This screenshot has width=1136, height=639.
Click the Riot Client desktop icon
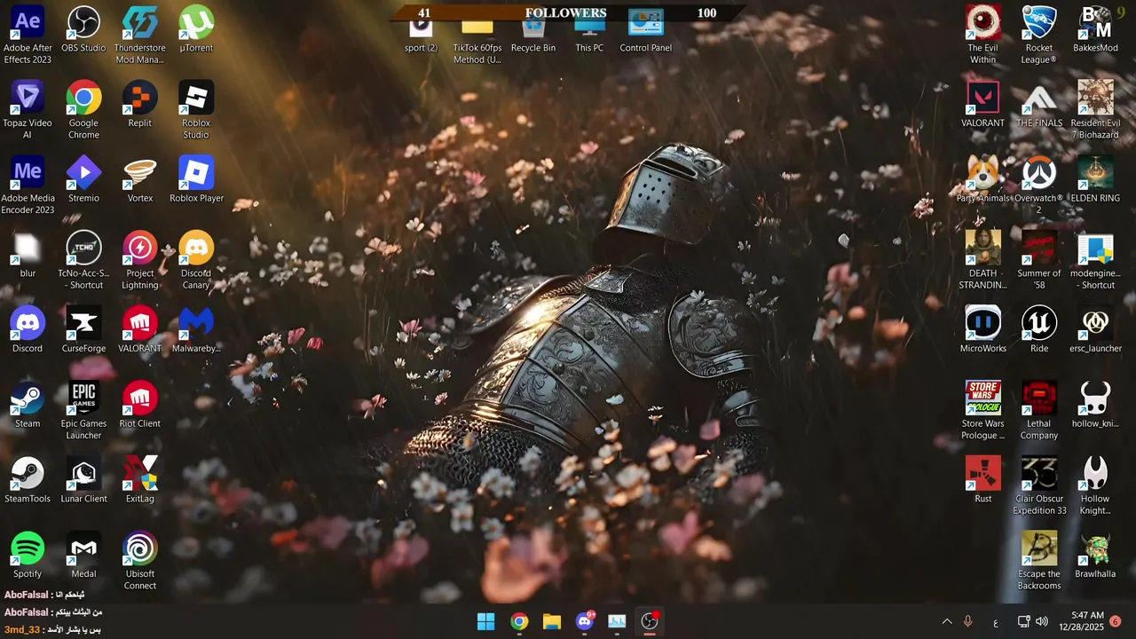point(140,406)
